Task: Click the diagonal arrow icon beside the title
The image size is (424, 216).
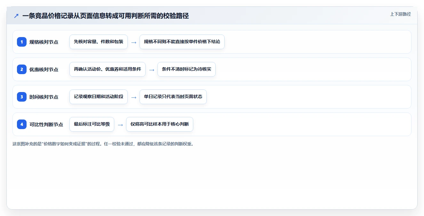Action: point(16,16)
